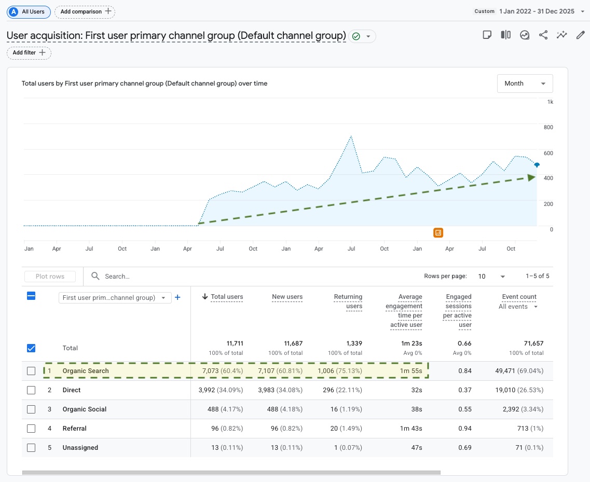Click the Direct total users 3,992 cell
The width and height of the screenshot is (590, 482).
click(x=221, y=390)
